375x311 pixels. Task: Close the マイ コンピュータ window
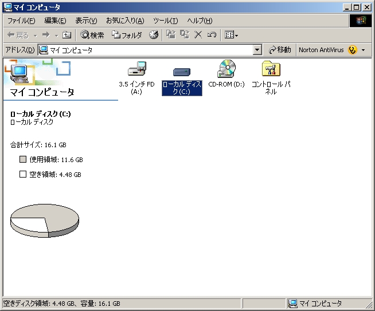pos(366,7)
